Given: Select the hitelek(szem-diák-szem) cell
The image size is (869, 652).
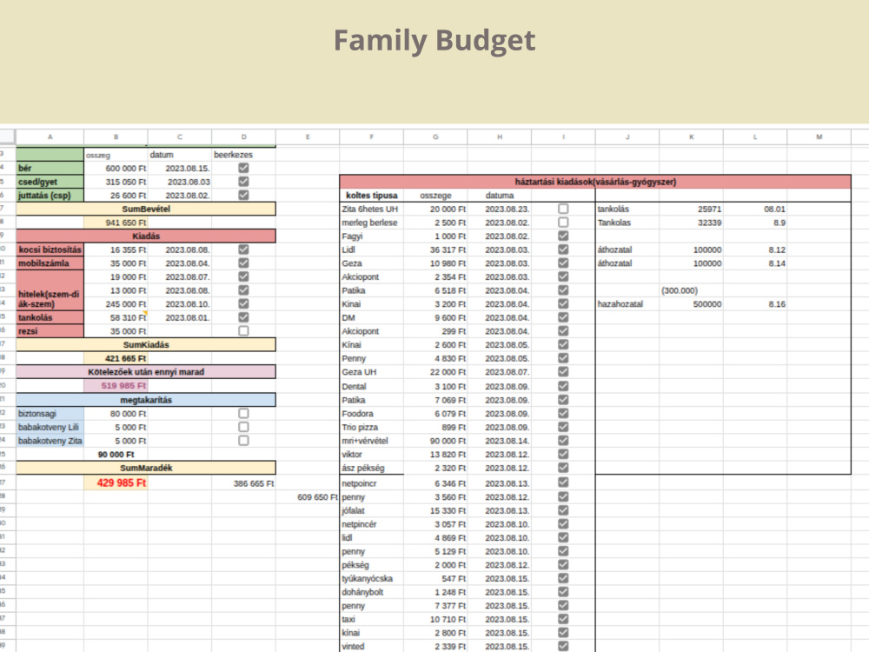Looking at the screenshot, I should (50, 290).
